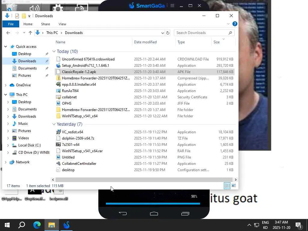This screenshot has height=231, width=308.
Task: Open the Explorer help icon
Action: [x=235, y=24]
